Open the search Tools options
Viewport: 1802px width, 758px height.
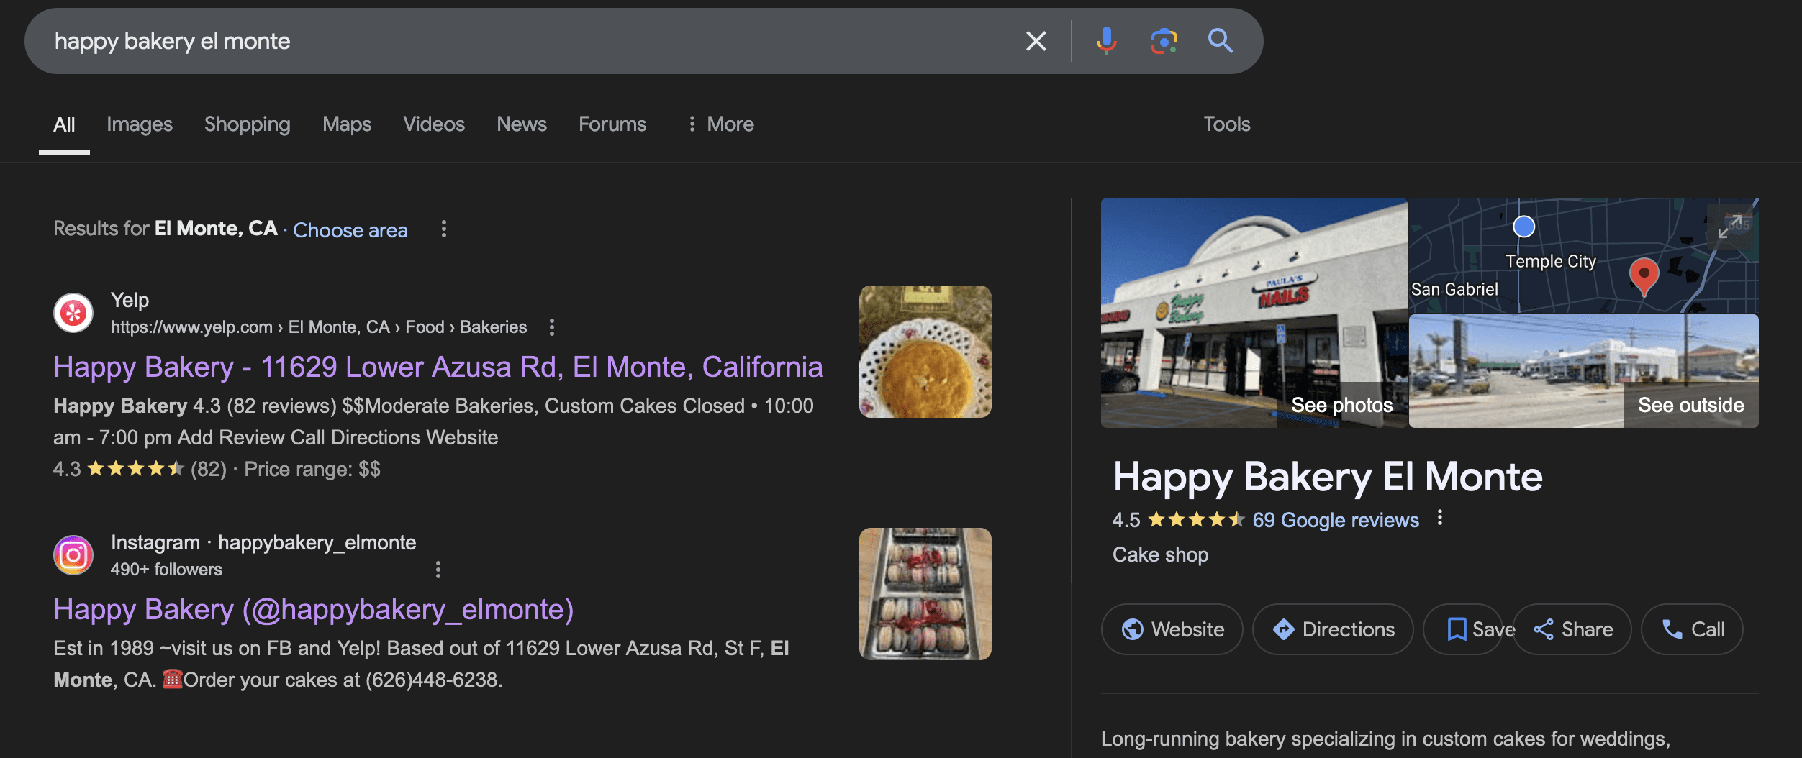1227,124
